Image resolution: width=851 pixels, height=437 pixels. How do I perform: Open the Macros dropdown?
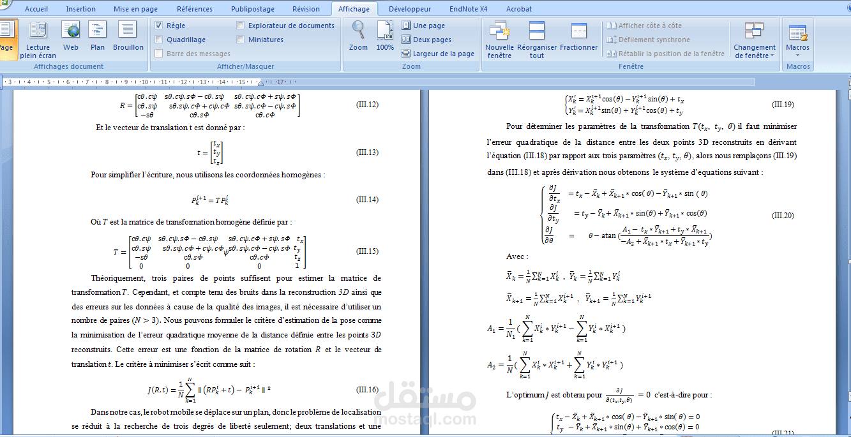coord(798,40)
